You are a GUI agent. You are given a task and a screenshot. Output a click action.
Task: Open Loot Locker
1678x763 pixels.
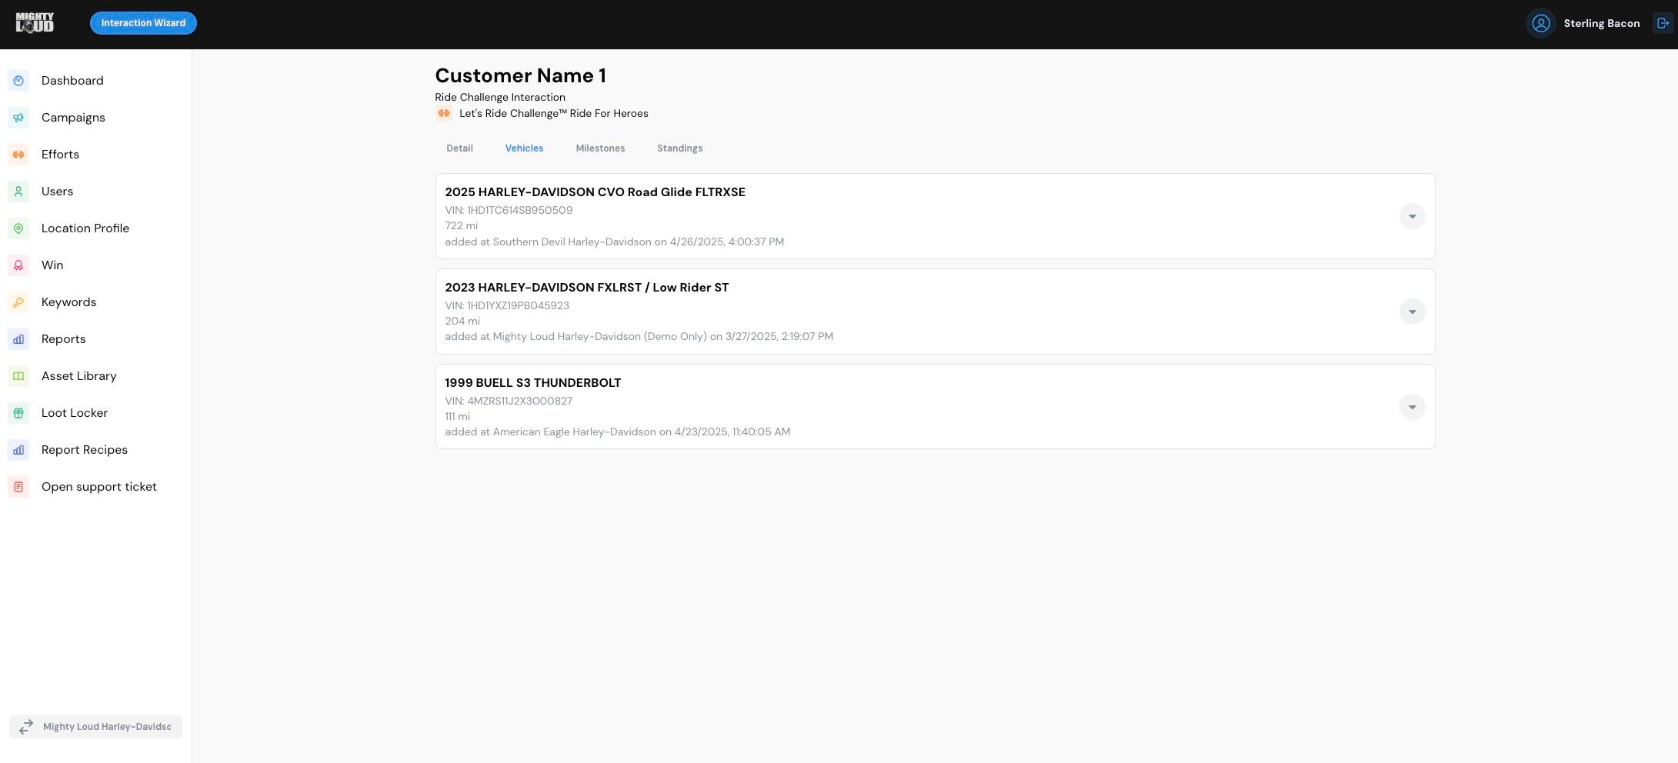pyautogui.click(x=75, y=413)
